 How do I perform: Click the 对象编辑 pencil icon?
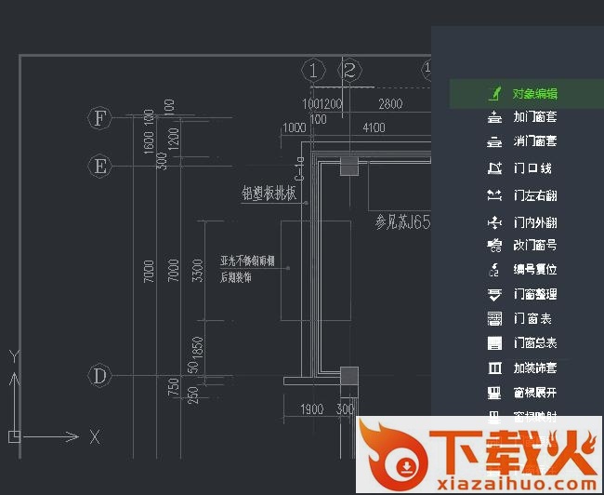pyautogui.click(x=494, y=93)
